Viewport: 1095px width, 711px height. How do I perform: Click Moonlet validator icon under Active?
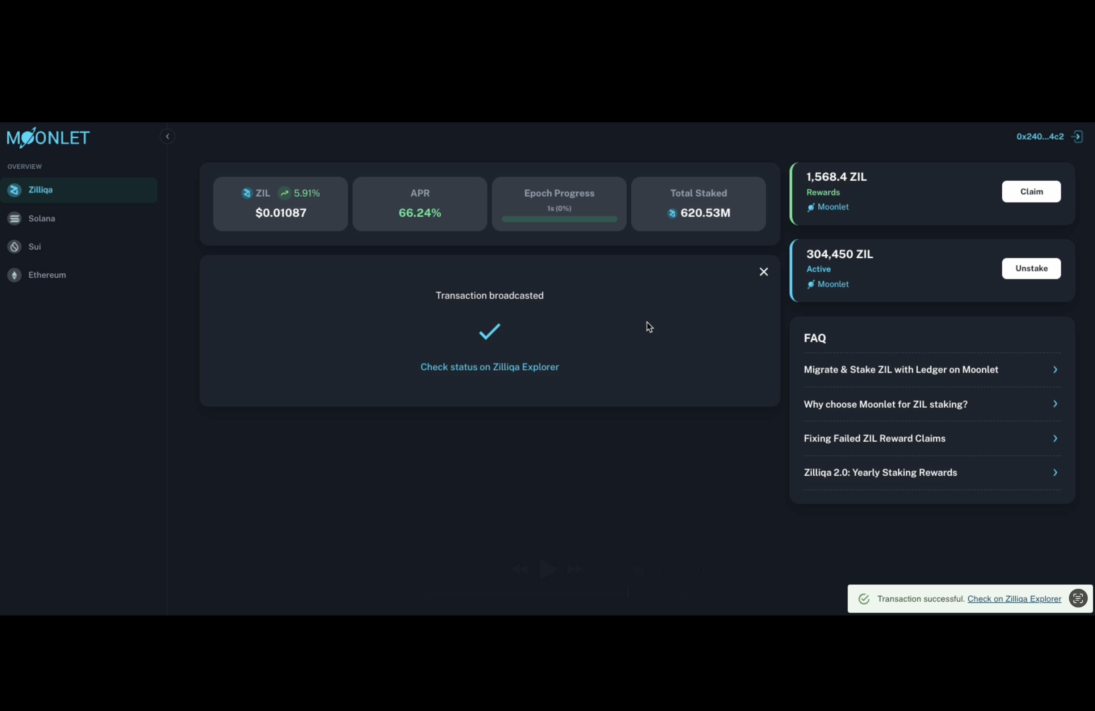pos(811,285)
